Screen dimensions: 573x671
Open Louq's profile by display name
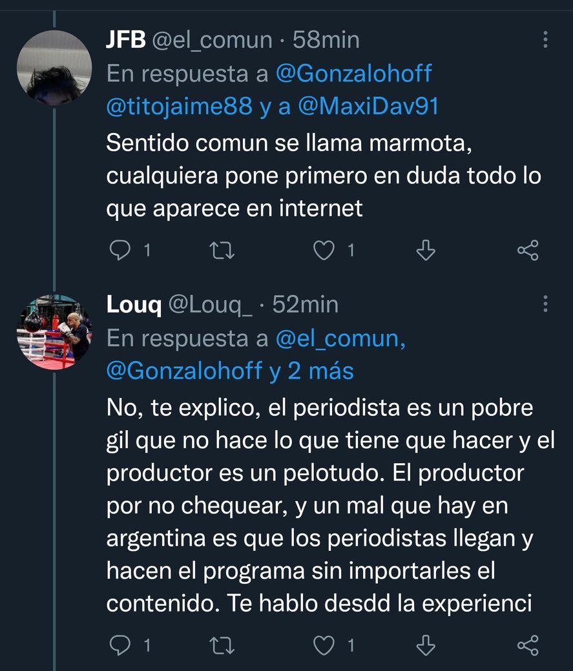(x=134, y=305)
